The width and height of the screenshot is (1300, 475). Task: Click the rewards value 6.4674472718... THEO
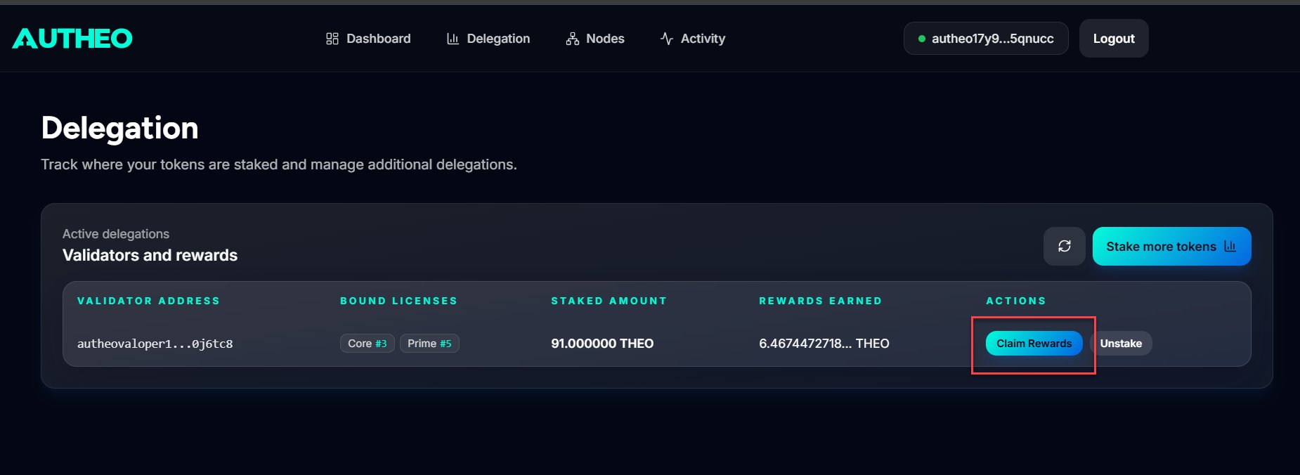(x=824, y=344)
